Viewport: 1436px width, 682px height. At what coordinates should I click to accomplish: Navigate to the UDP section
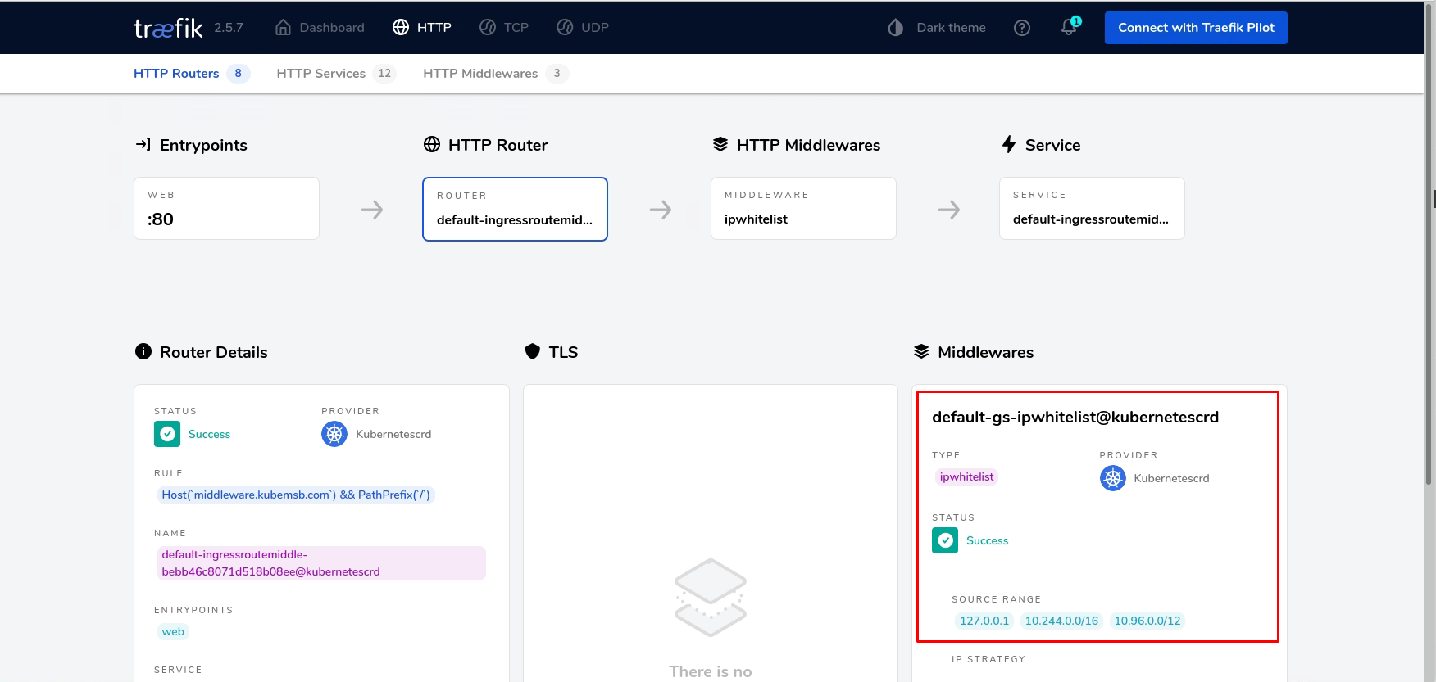click(583, 28)
